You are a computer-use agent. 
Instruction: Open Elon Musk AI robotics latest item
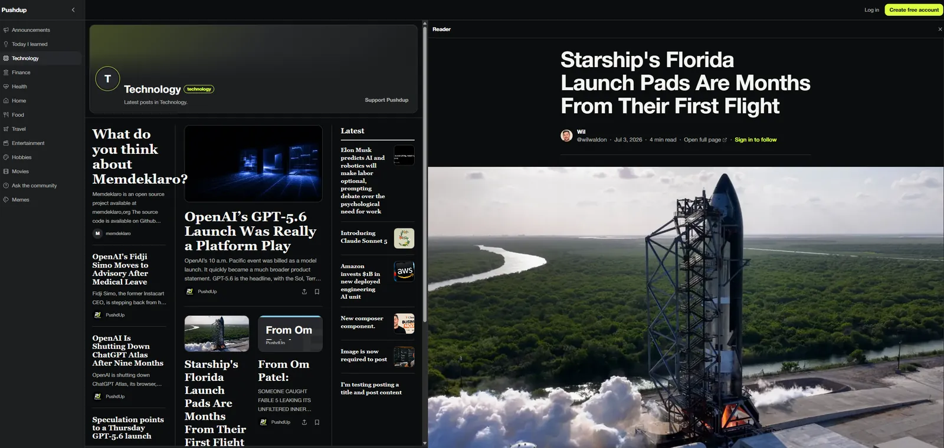(x=363, y=181)
